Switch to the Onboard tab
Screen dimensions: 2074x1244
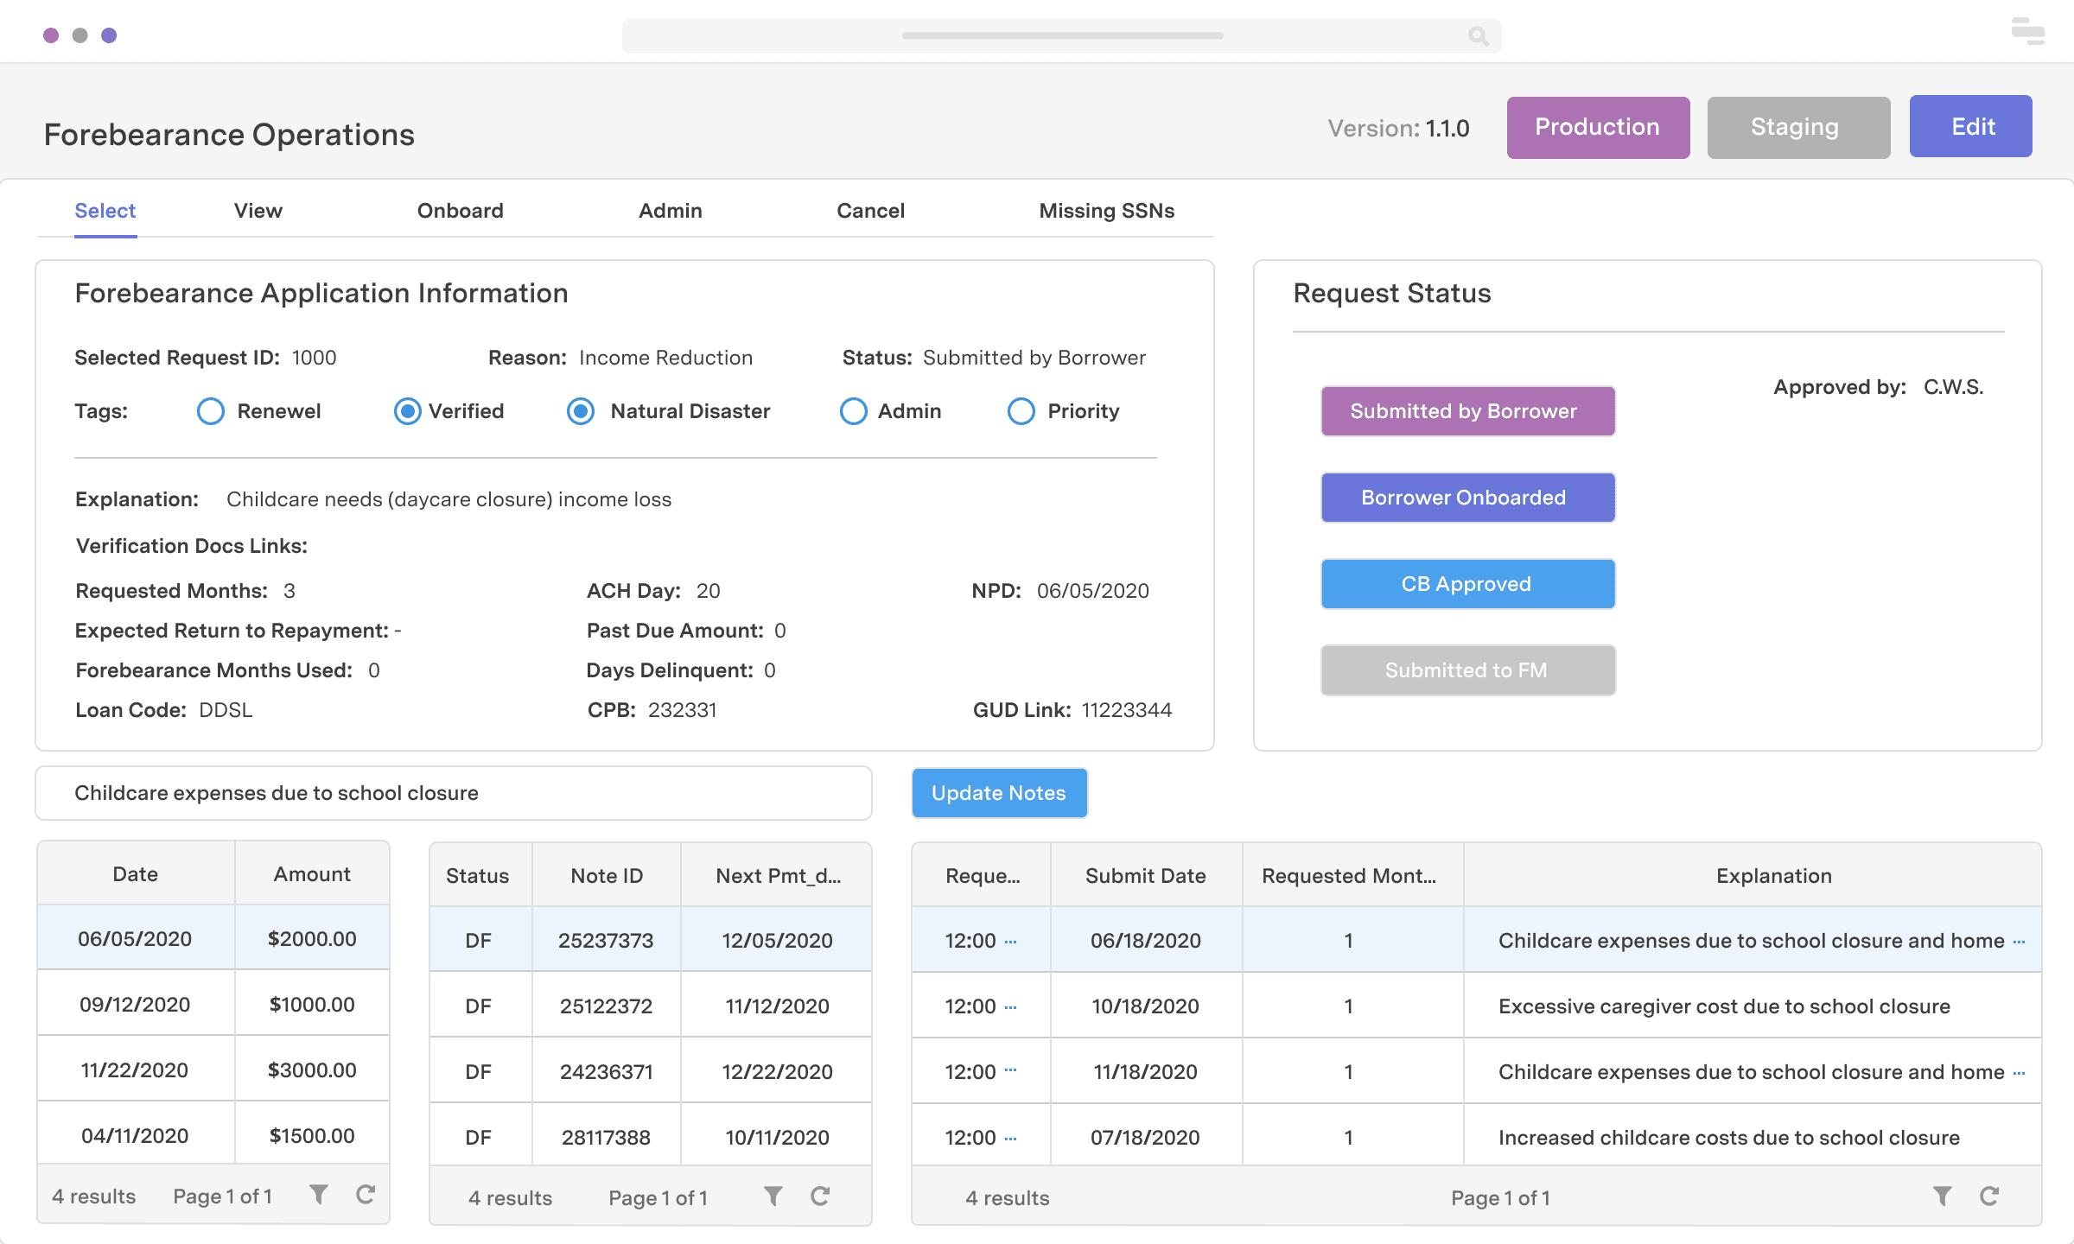[x=460, y=211]
